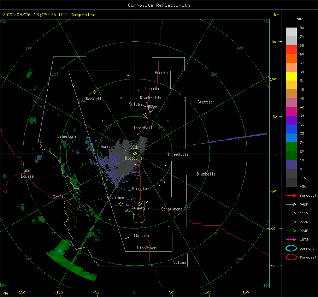Pick the bright green 30 dBZ swatch

click(x=291, y=147)
